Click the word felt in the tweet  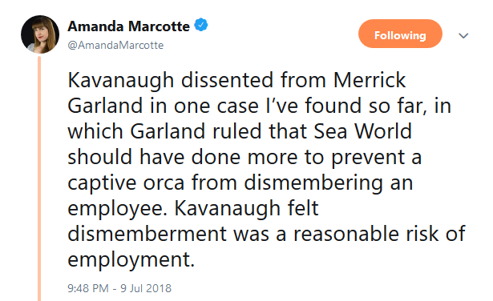(x=303, y=208)
